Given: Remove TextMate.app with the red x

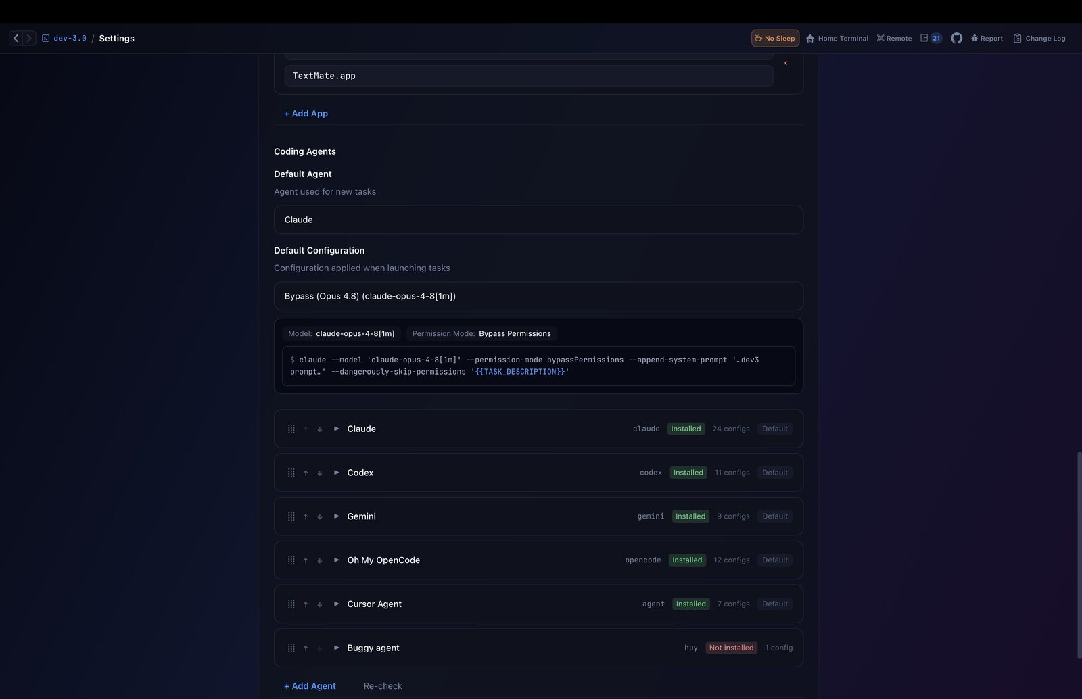Looking at the screenshot, I should (x=785, y=63).
